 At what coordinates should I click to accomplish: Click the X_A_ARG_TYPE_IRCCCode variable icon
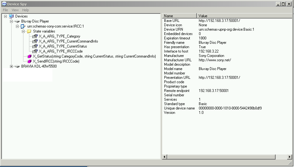point(35,51)
